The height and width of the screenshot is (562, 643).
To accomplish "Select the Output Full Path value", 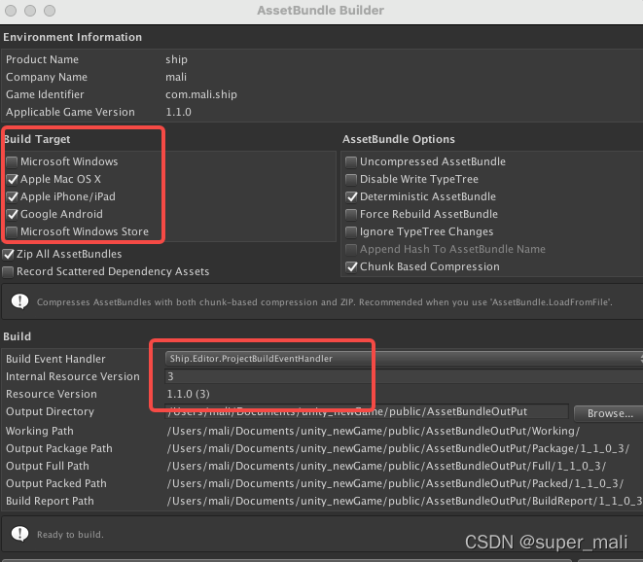I will [x=386, y=466].
